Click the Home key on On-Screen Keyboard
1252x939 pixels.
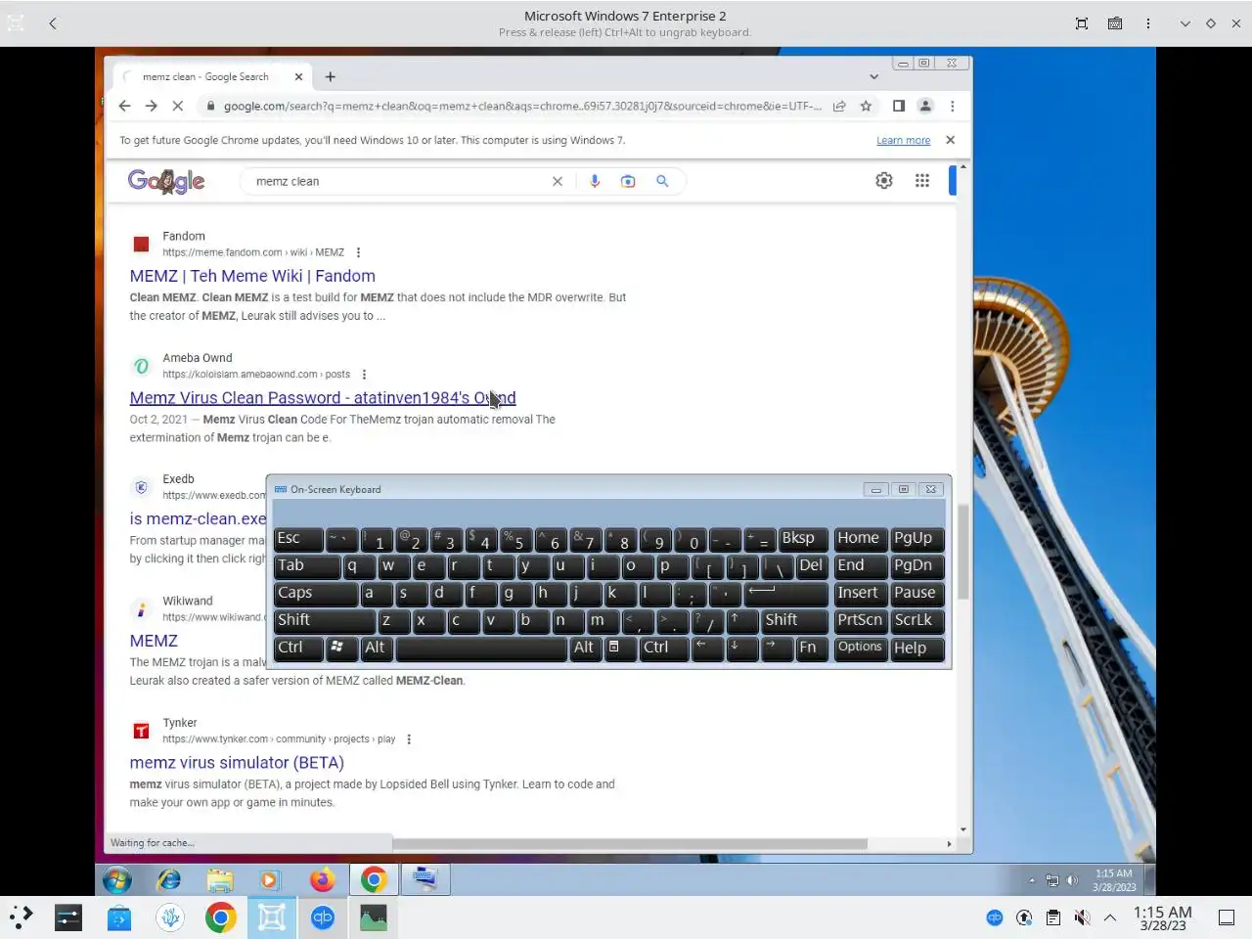tap(861, 539)
